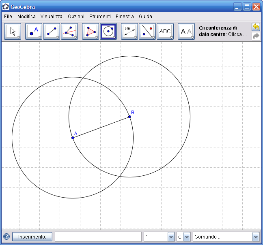
Task: Select the Move arrow tool
Action: (13, 31)
